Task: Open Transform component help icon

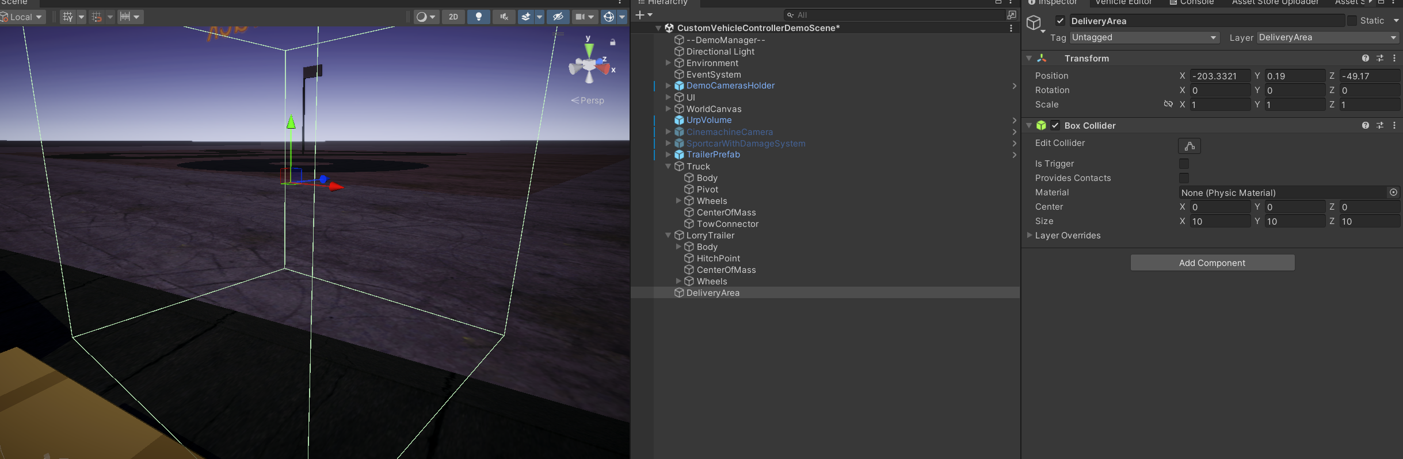Action: pyautogui.click(x=1365, y=58)
